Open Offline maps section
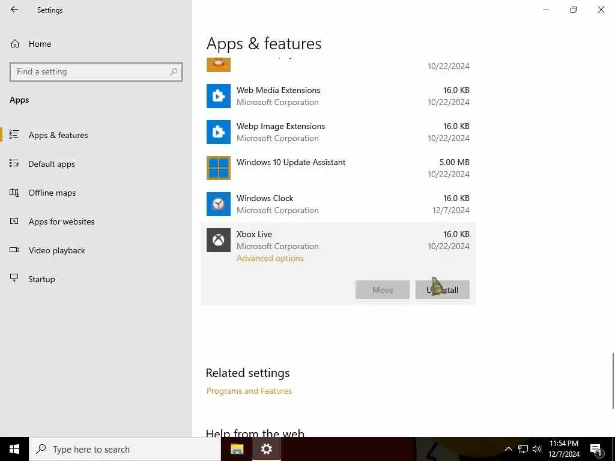Viewport: 615px width, 461px height. (x=52, y=193)
